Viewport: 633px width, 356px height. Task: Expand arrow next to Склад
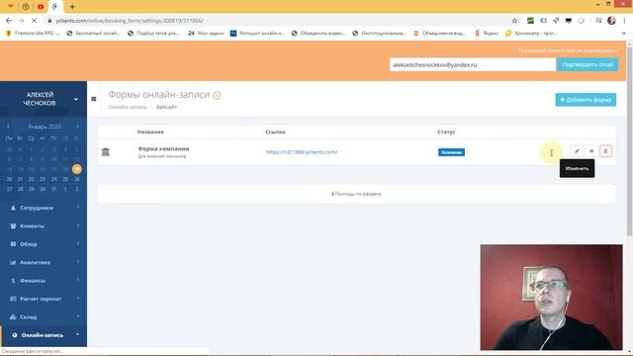tap(78, 316)
